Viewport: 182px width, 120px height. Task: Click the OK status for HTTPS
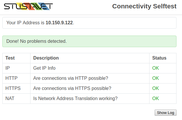(156, 88)
